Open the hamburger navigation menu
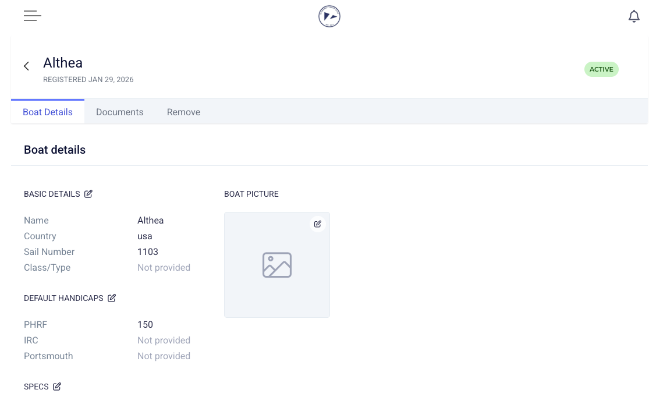Viewport: 649px width, 397px height. (x=32, y=16)
